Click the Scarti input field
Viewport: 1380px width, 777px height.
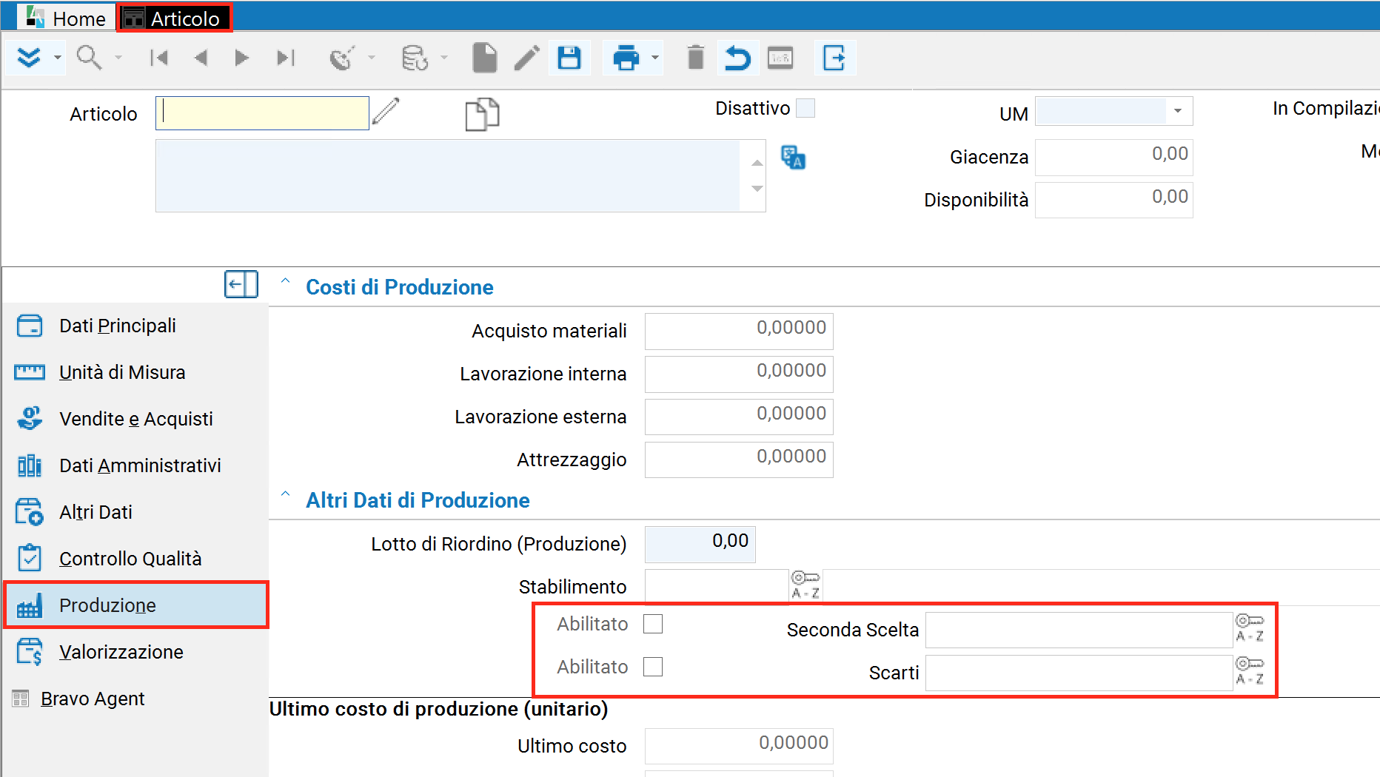(x=1079, y=673)
